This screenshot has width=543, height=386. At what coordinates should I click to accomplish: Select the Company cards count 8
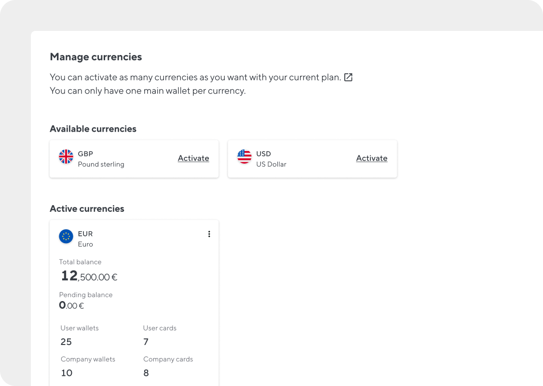tap(146, 373)
